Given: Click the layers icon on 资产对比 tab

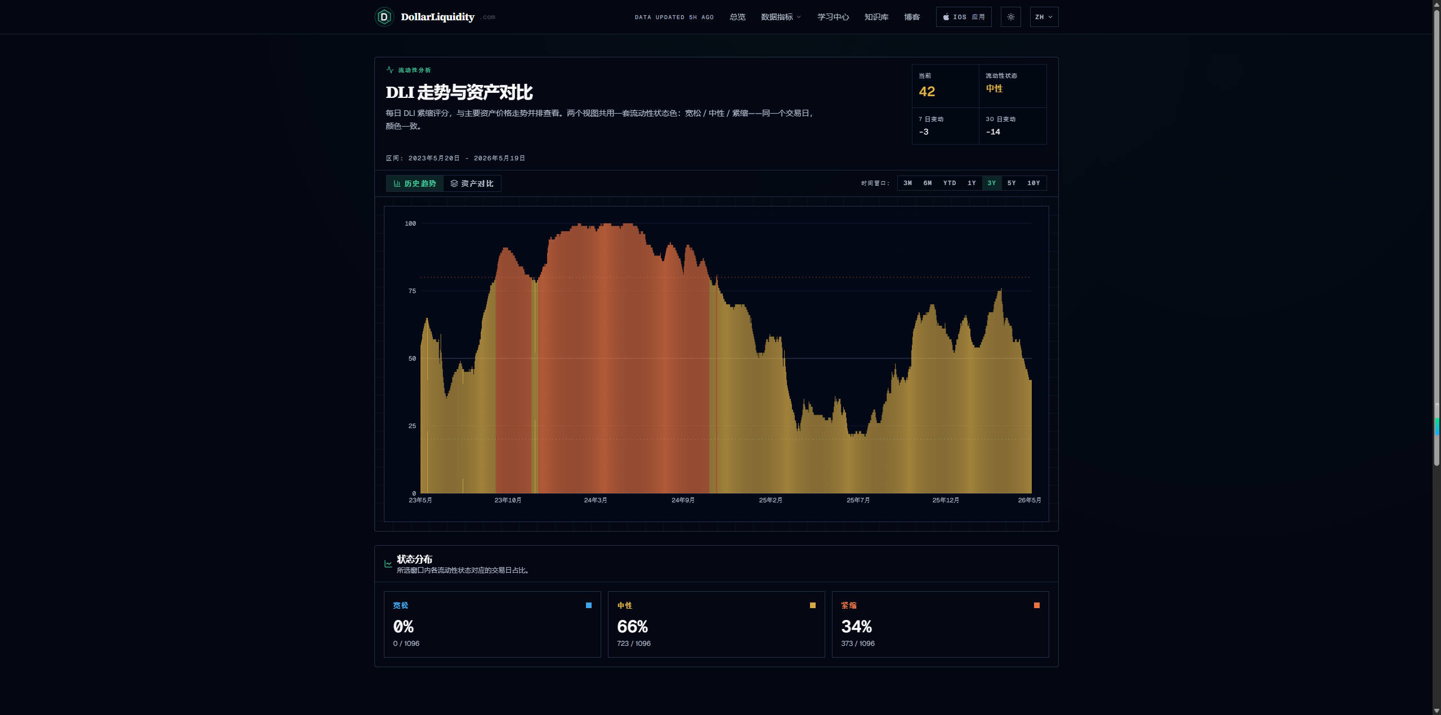Looking at the screenshot, I should tap(454, 183).
